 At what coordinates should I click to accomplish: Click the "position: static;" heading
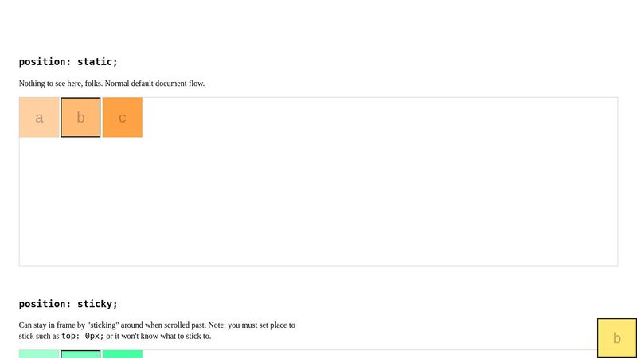(68, 61)
